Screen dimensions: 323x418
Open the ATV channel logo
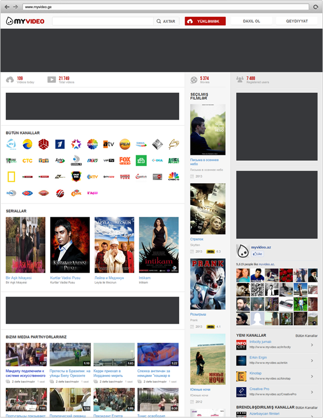point(109,144)
